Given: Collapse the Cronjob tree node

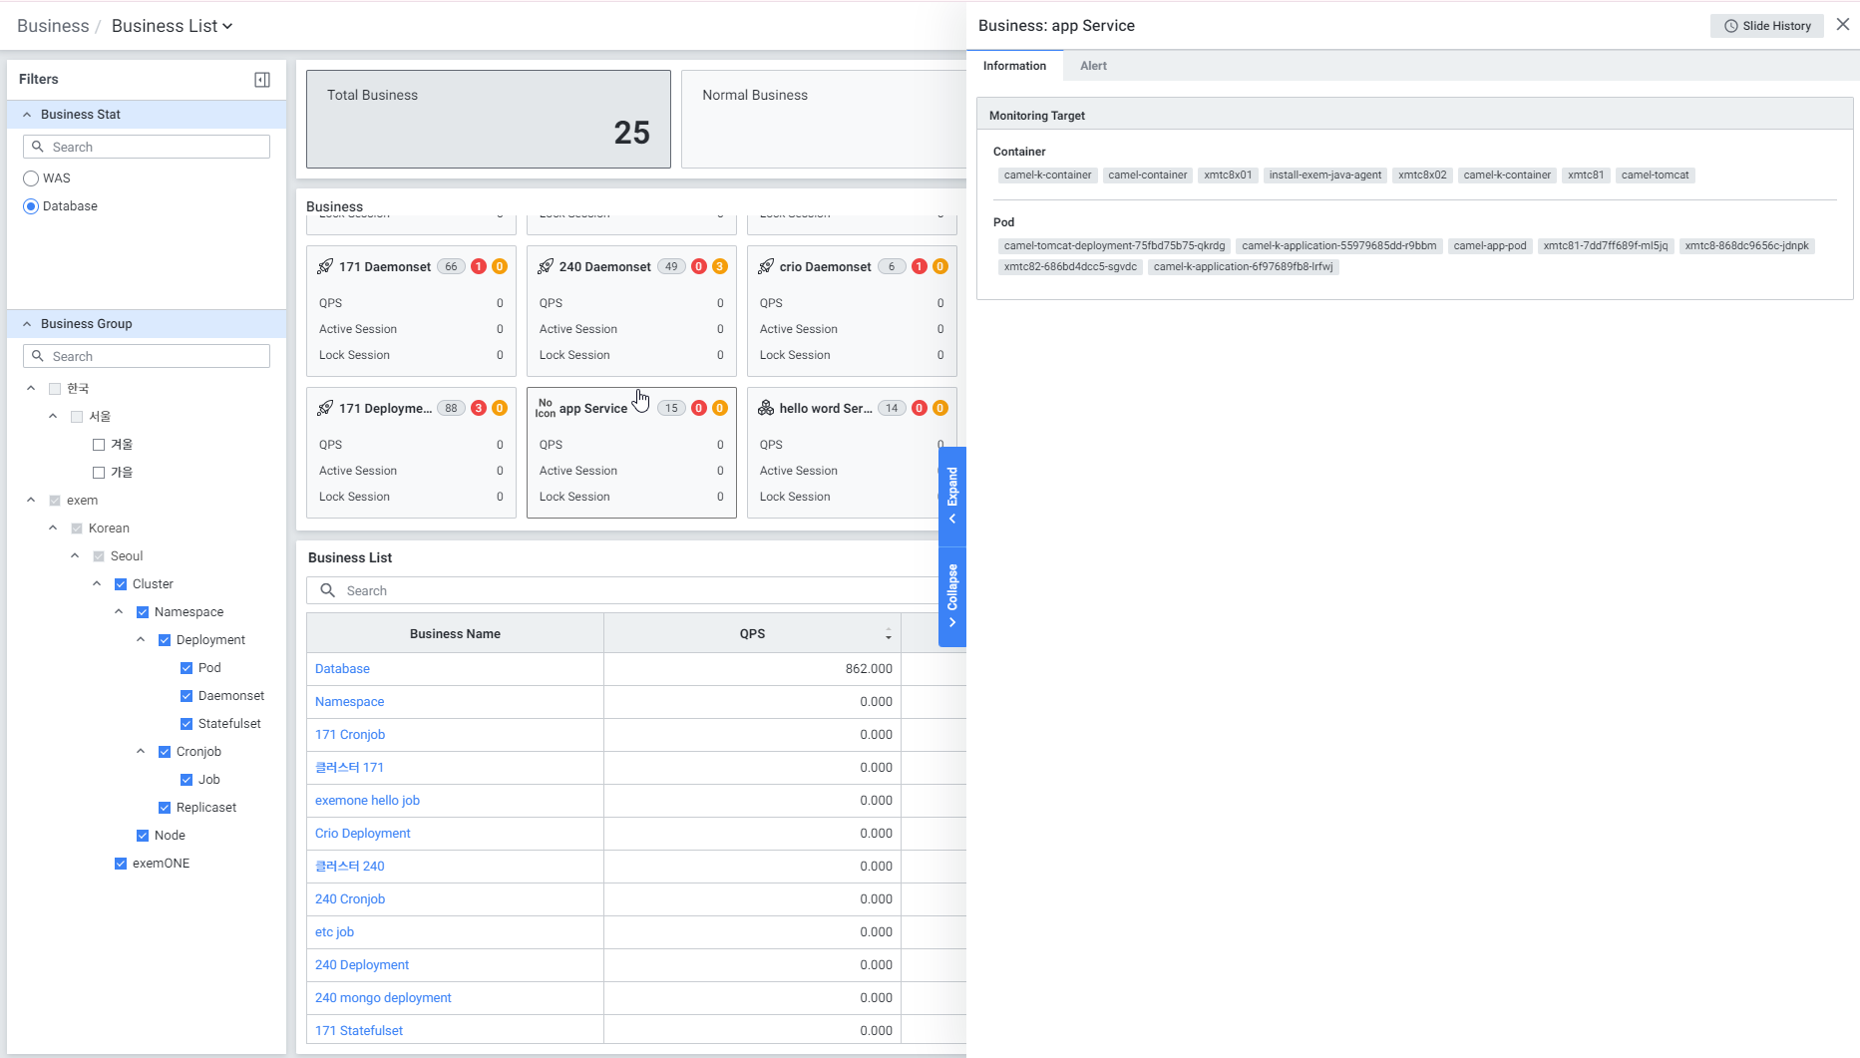Looking at the screenshot, I should coord(141,752).
